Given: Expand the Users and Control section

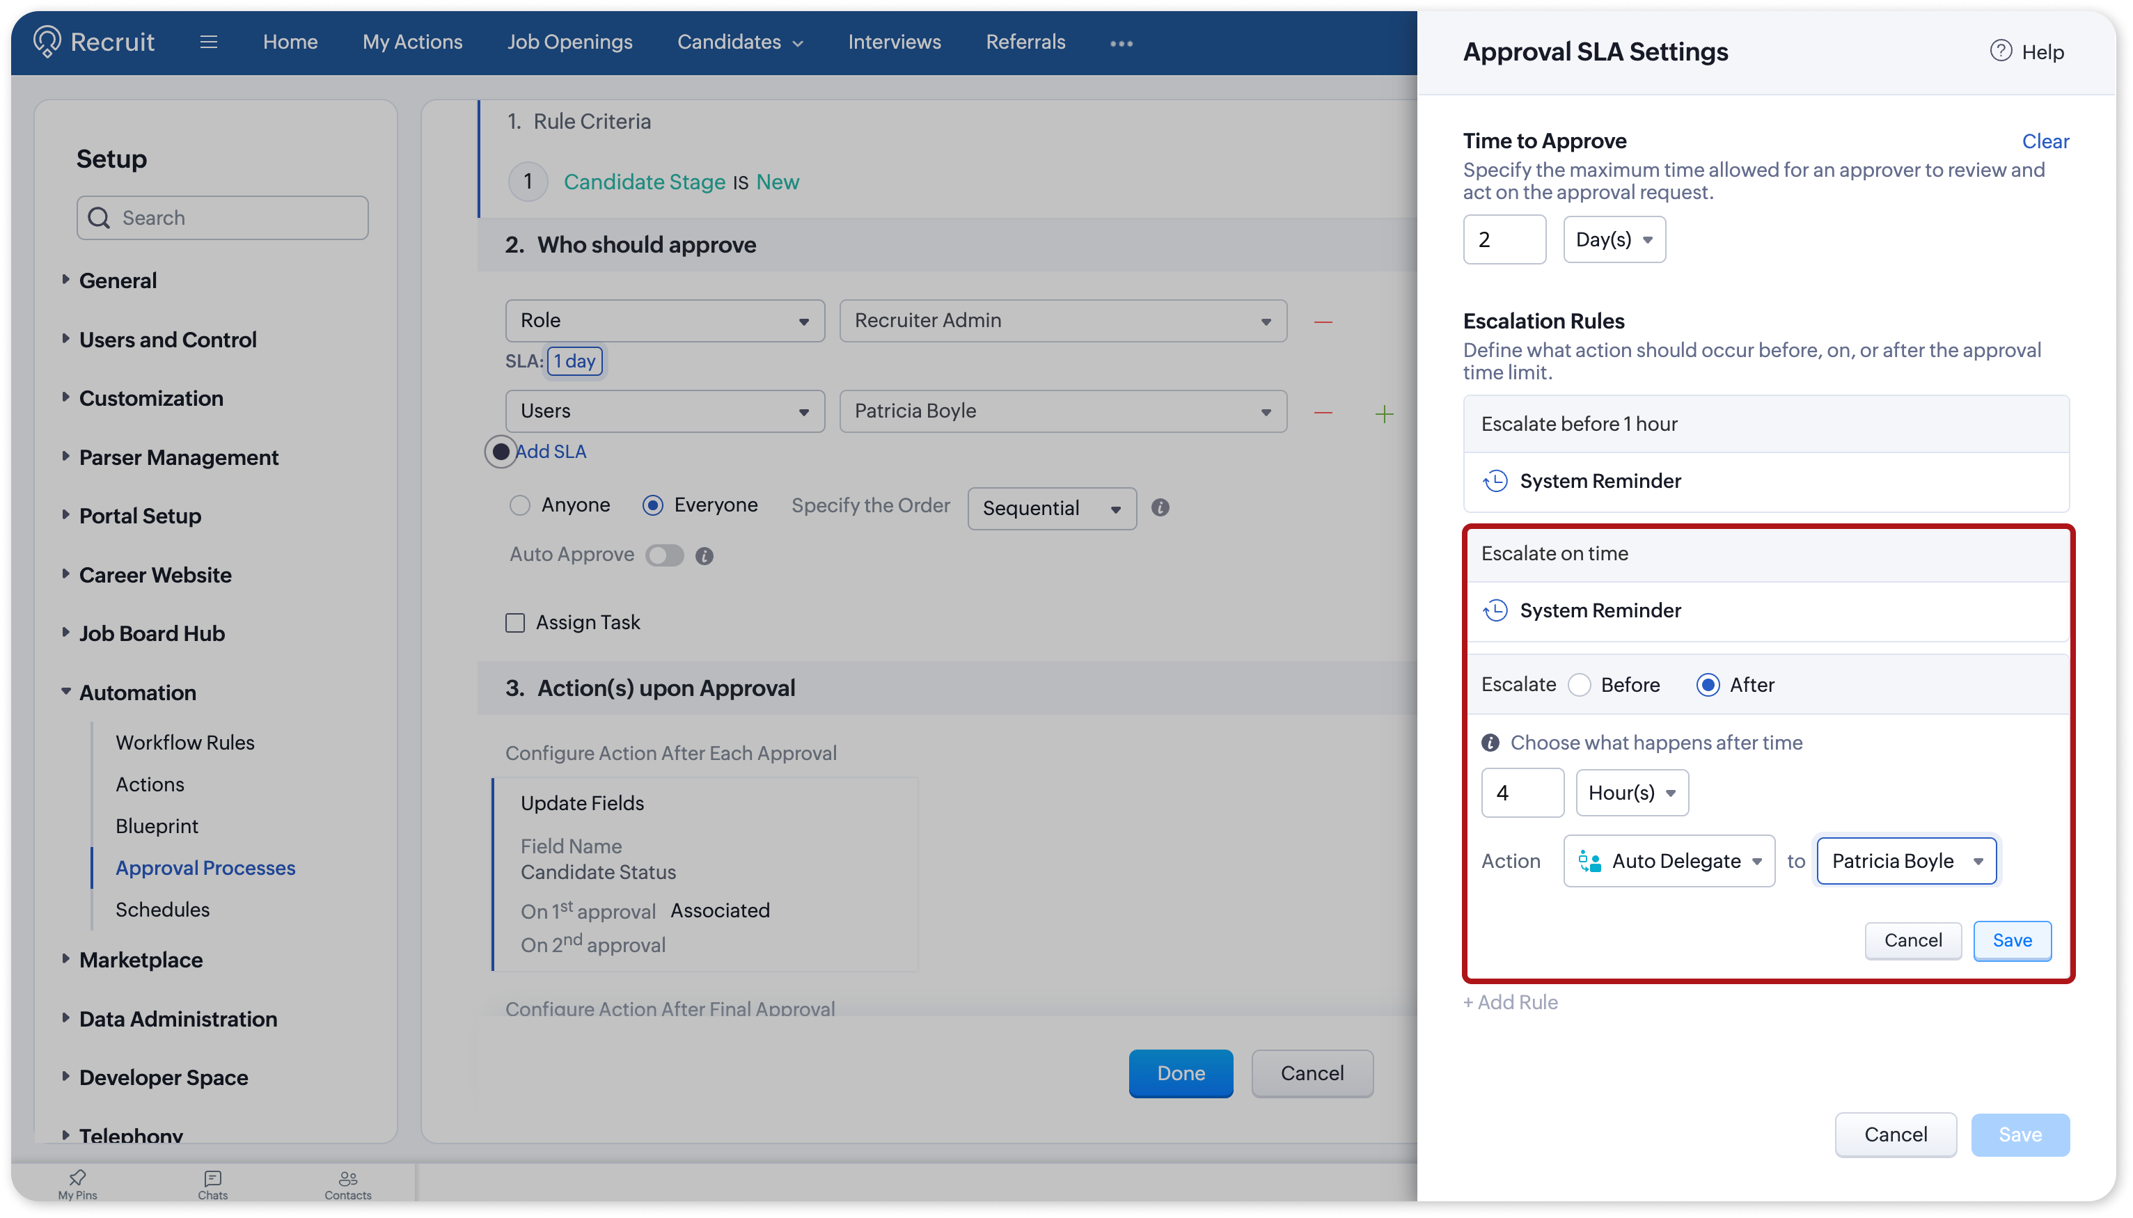Looking at the screenshot, I should pyautogui.click(x=167, y=339).
